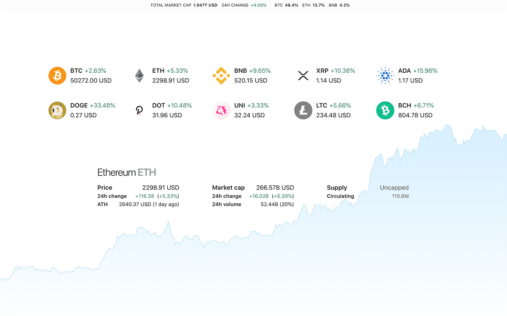Click the Market cap 266.57B USD value
507x316 pixels.
(275, 188)
